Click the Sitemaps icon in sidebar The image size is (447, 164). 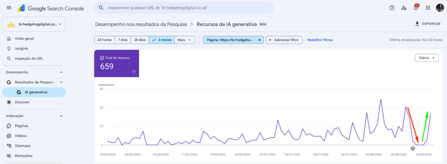[9, 146]
